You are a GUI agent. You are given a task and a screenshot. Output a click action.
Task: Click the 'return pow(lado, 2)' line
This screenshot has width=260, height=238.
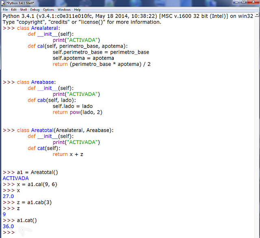click(78, 112)
